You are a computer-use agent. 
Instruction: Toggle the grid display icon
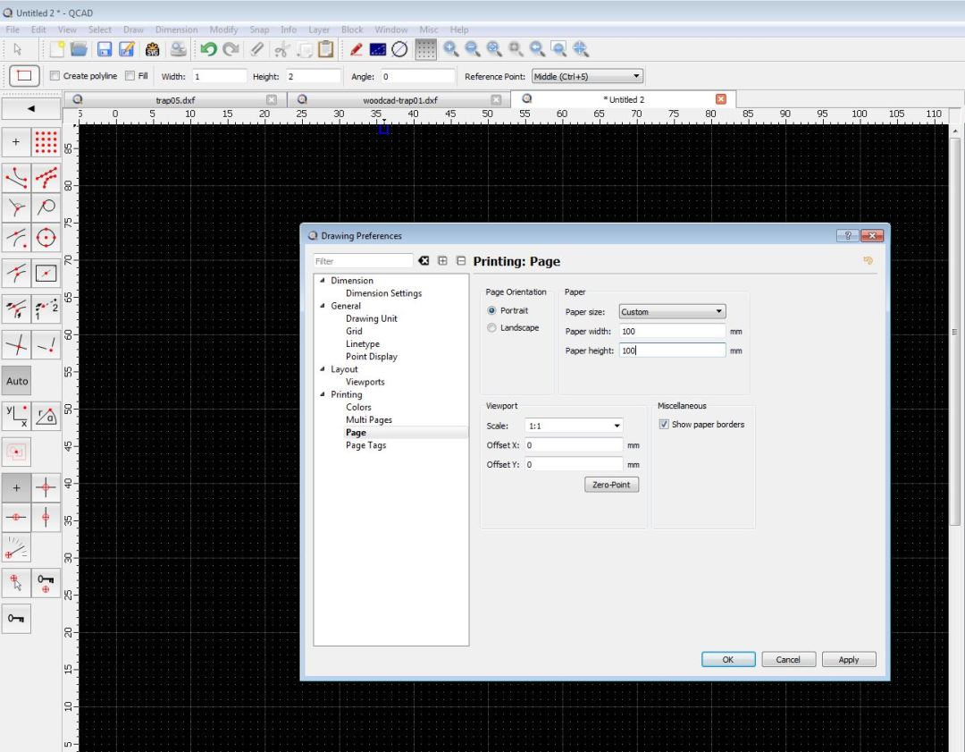pos(426,49)
